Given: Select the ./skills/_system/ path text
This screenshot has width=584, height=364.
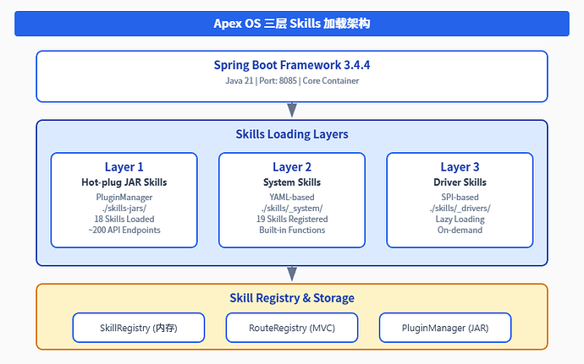Looking at the screenshot, I should click(292, 209).
